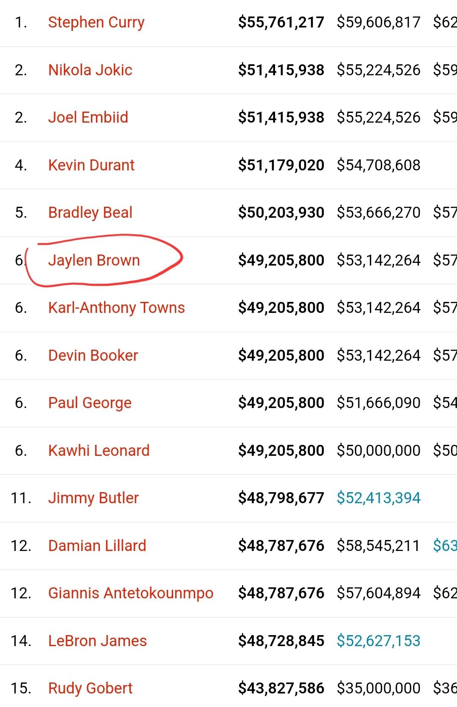This screenshot has height=707, width=457.
Task: Open Kevin Durant's contract page
Action: tap(91, 165)
